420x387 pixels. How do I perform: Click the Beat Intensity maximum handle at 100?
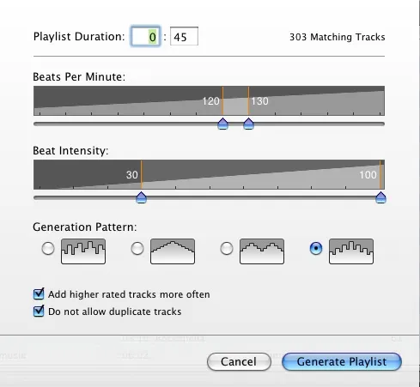click(x=380, y=197)
